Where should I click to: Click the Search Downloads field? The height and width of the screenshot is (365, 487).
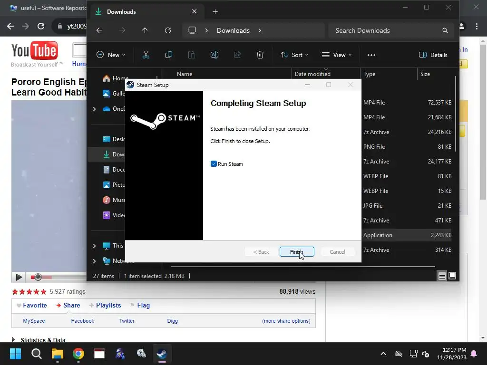[391, 30]
